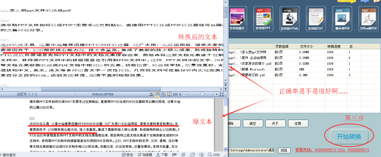This screenshot has height=157, width=381.
Task: Click the 页数选择 column header
Action: click(285, 46)
